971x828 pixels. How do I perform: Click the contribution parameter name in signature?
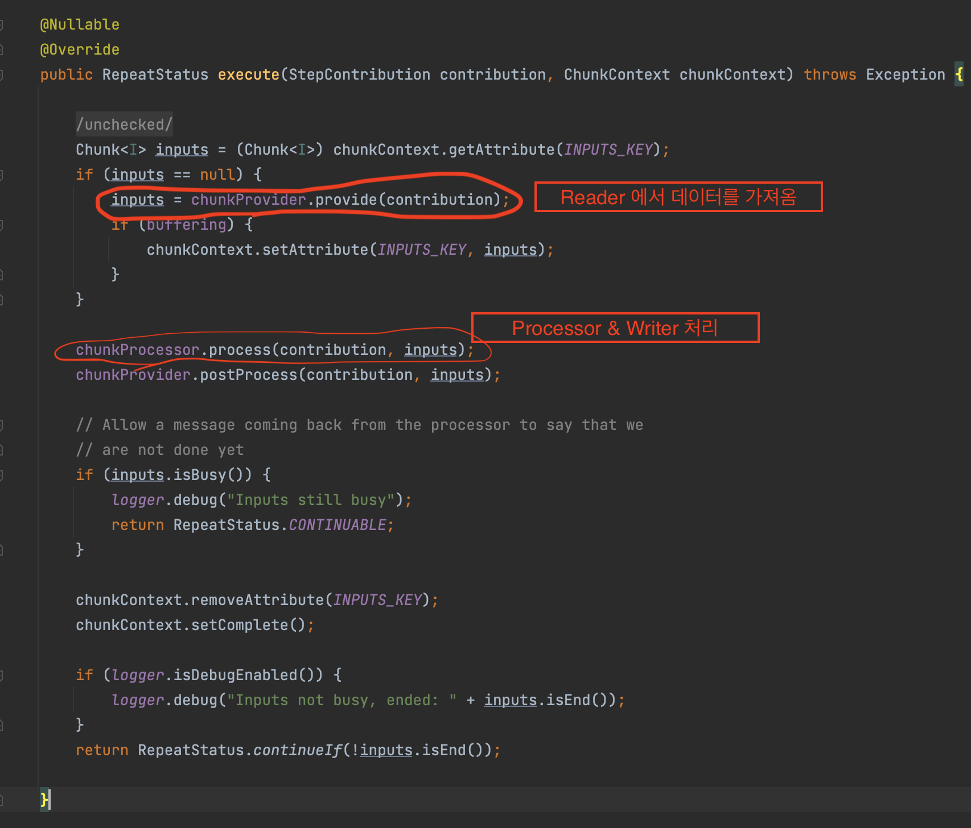click(x=493, y=74)
